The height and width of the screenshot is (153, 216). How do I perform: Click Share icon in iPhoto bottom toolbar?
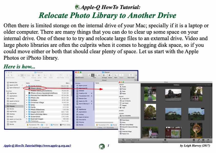tap(208, 140)
